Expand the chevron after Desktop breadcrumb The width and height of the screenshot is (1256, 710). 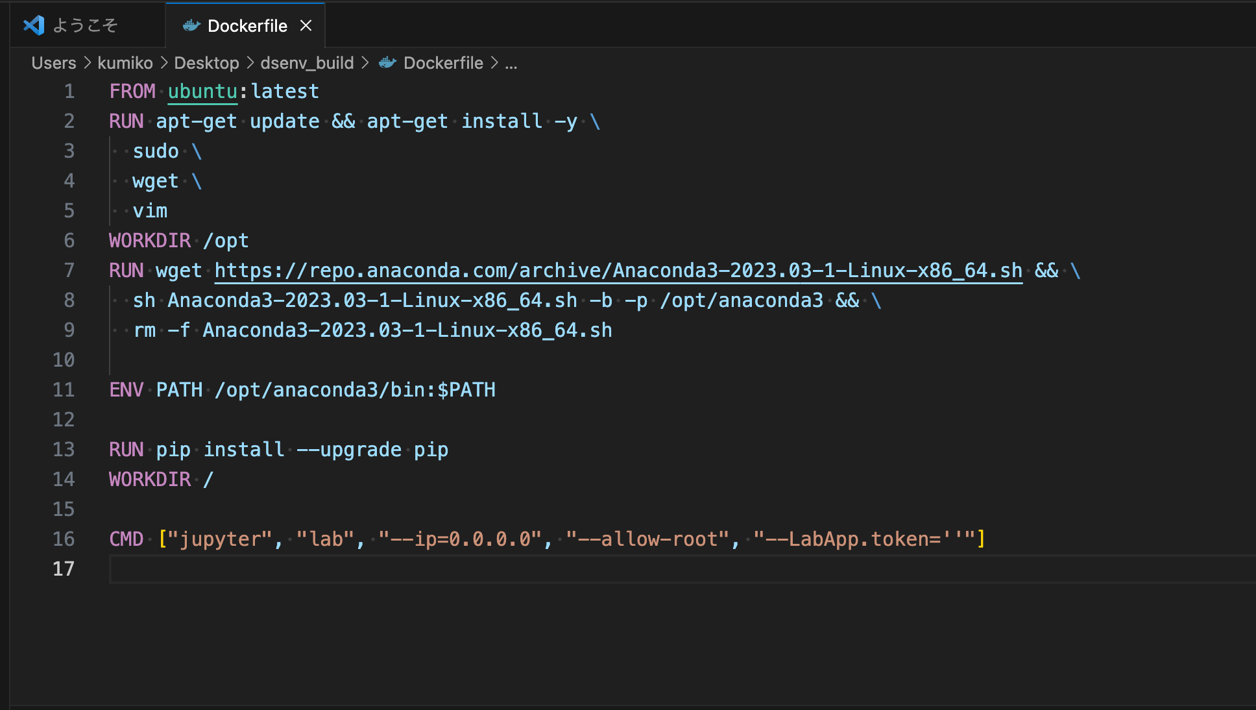pyautogui.click(x=250, y=62)
